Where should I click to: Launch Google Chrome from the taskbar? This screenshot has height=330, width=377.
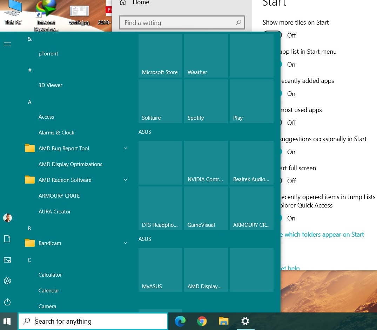coord(202,321)
